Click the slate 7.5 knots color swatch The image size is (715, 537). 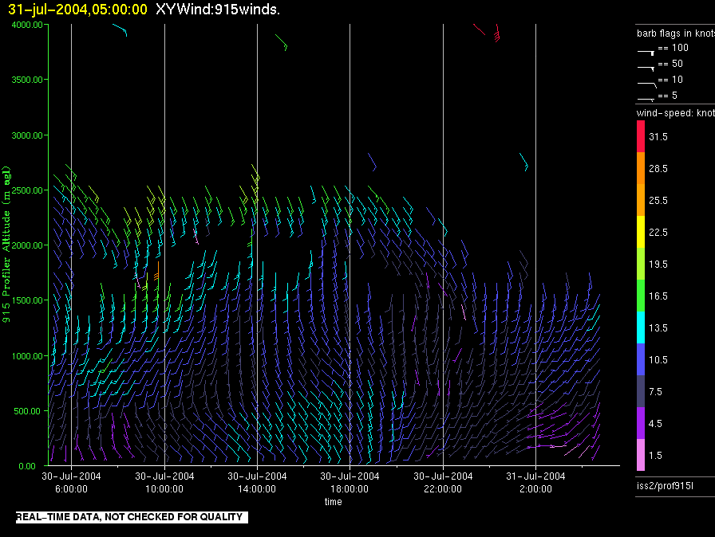[x=641, y=391]
